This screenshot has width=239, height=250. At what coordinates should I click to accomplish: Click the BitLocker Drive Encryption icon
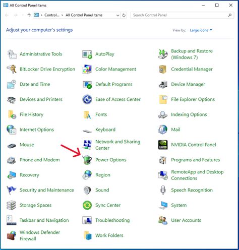click(12, 69)
